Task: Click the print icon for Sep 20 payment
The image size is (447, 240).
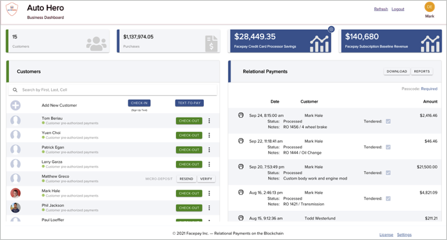Action: 241,167
